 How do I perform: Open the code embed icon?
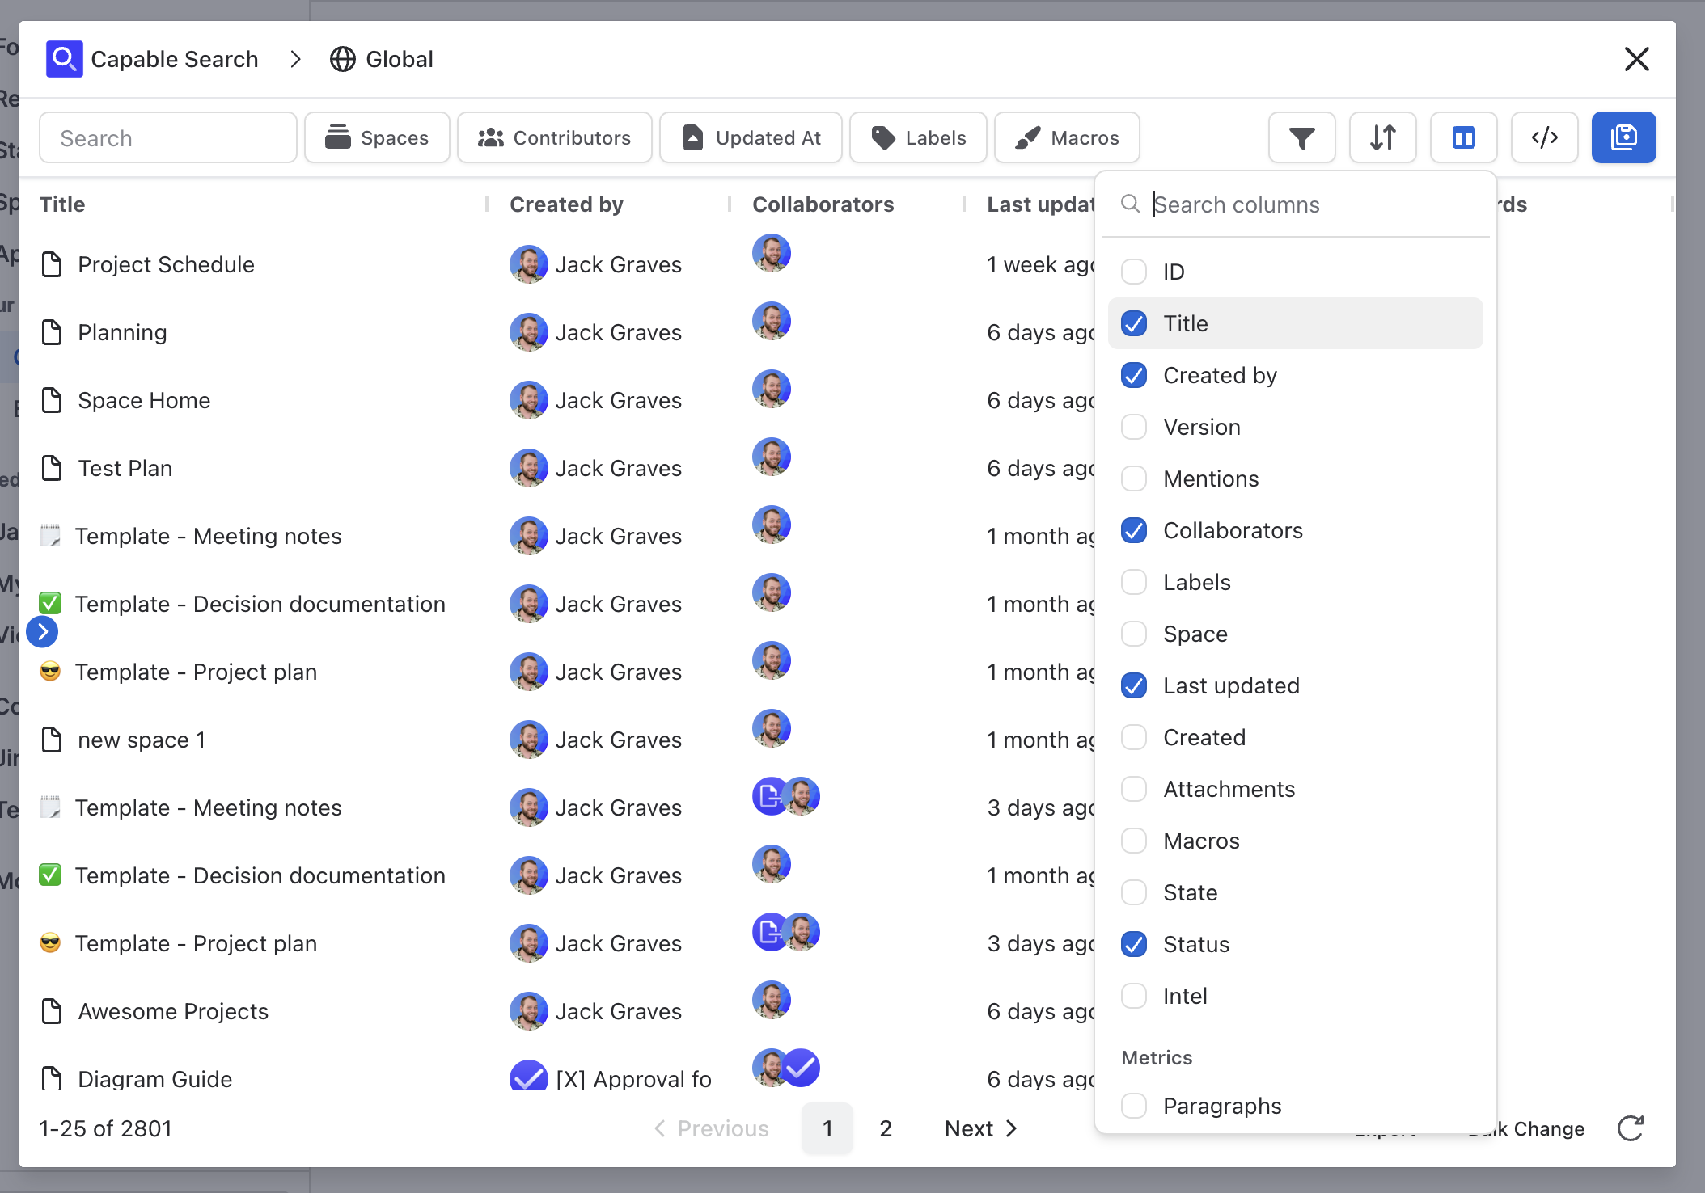1544,138
